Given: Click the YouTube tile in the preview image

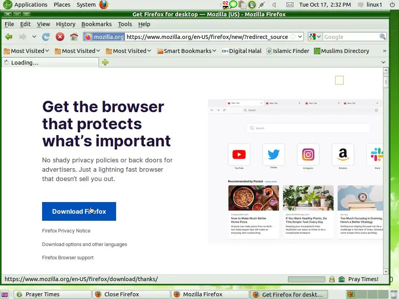Looking at the screenshot, I should [x=239, y=155].
